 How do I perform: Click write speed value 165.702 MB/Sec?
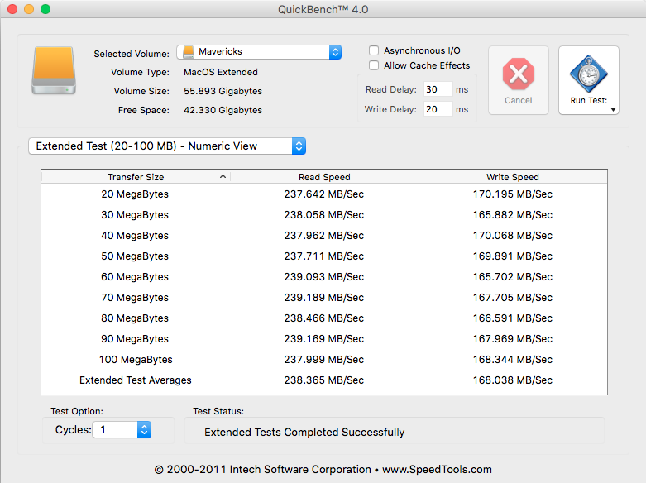tap(513, 276)
